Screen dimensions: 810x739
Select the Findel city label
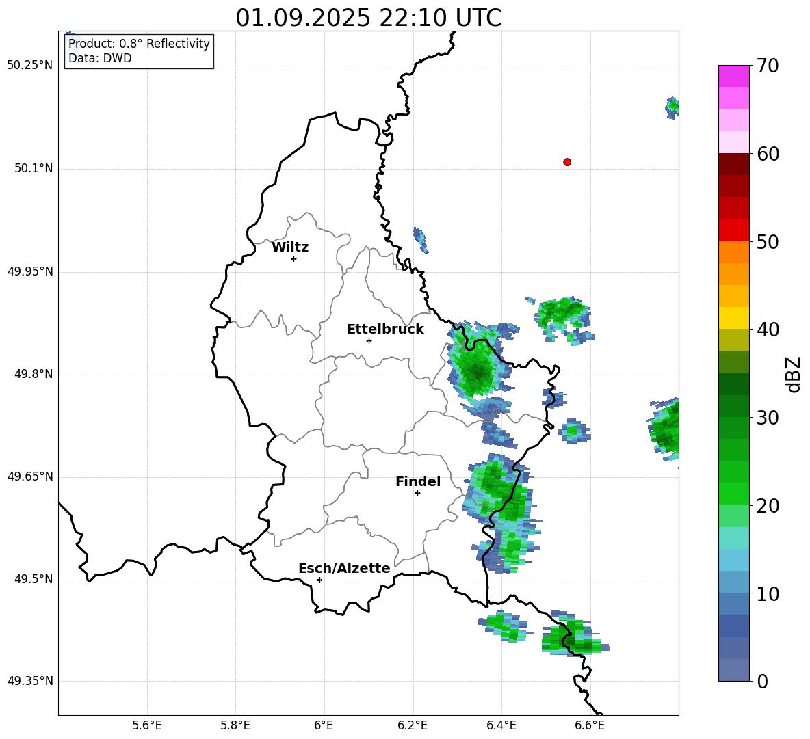coord(418,481)
